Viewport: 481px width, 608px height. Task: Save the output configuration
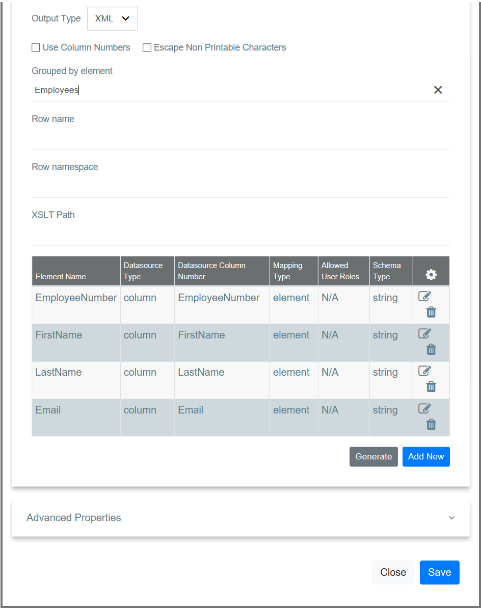point(440,572)
